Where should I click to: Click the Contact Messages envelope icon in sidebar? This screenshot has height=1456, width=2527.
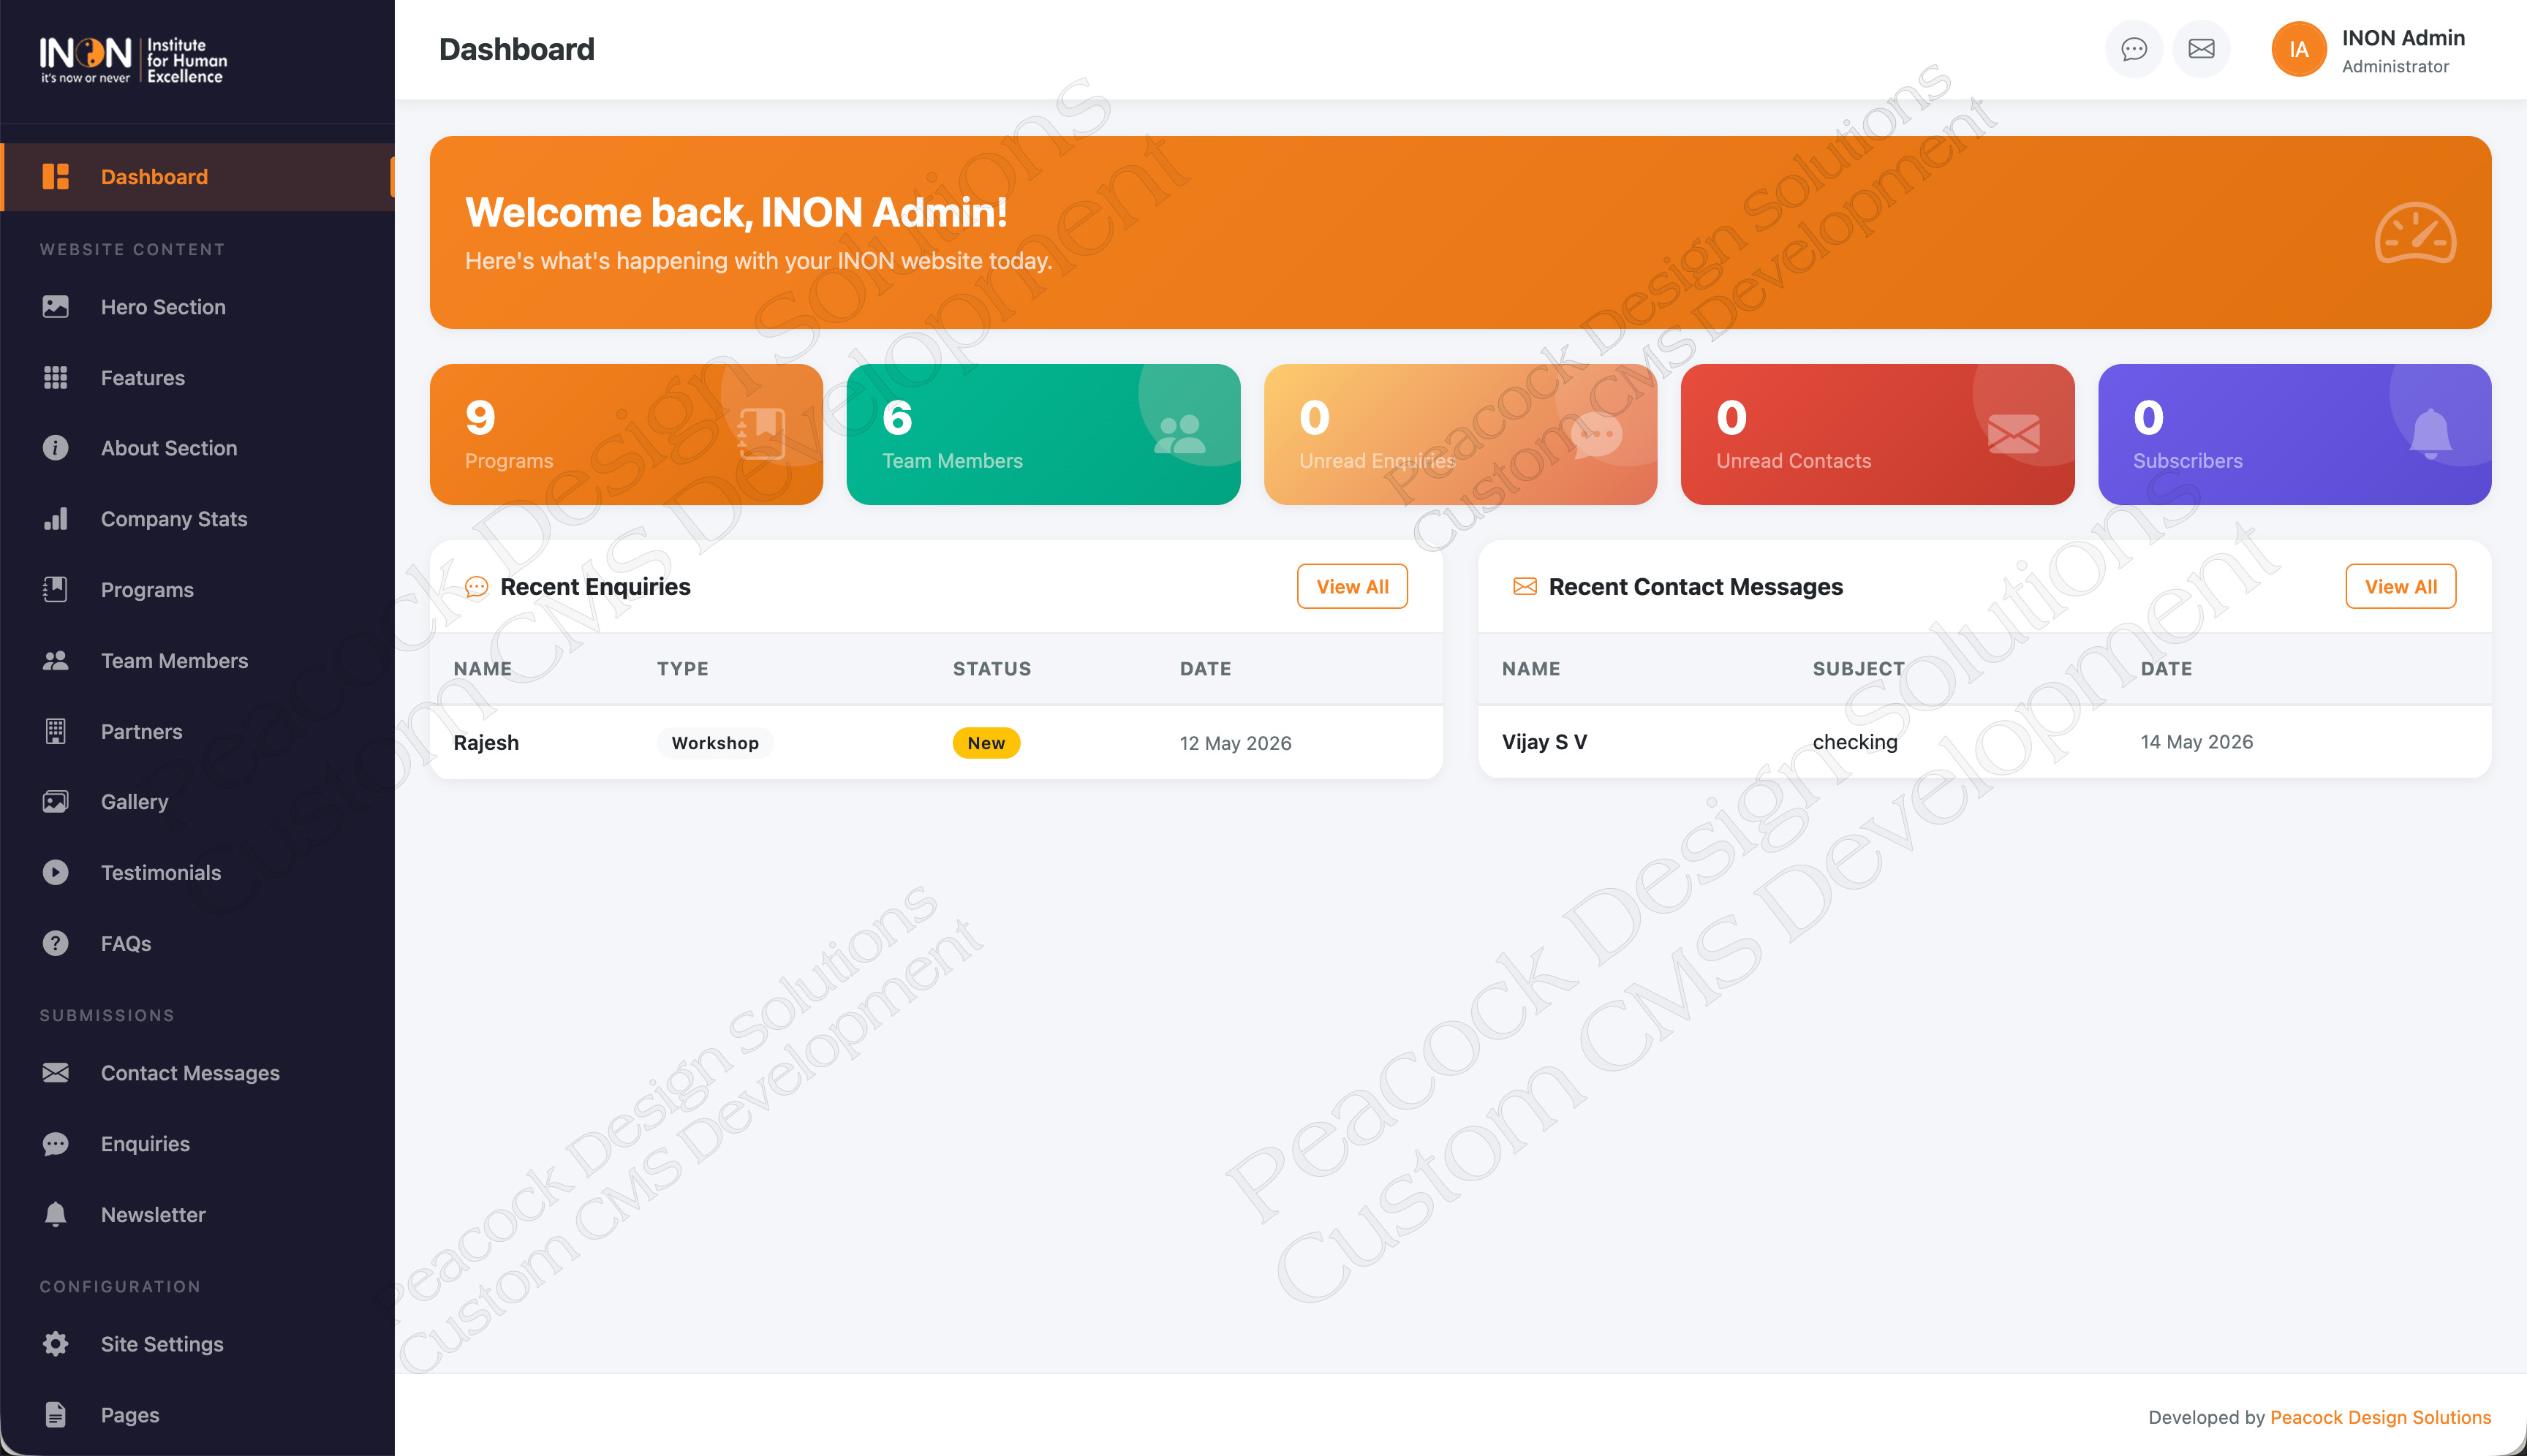(x=55, y=1073)
